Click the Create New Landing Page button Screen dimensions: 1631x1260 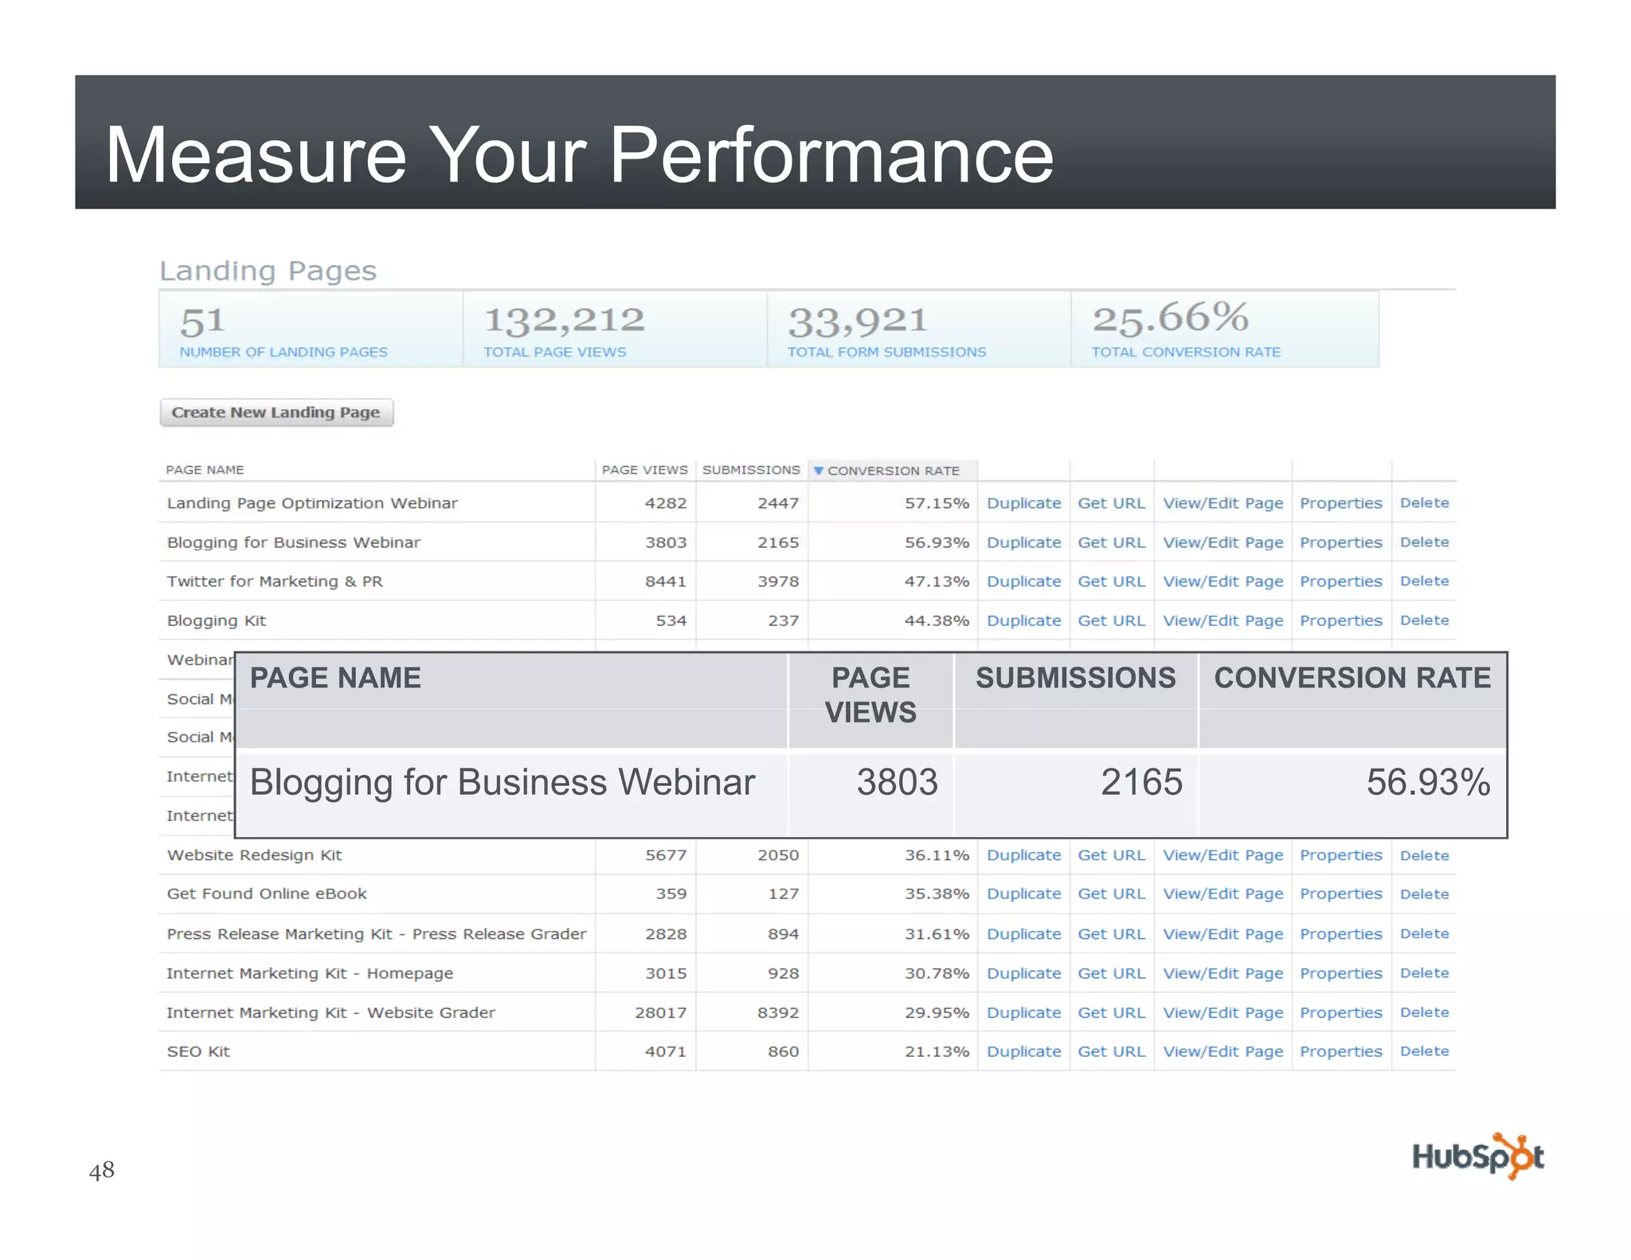click(276, 413)
